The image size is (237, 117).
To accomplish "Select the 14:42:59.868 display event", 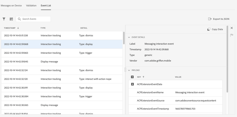I will (62, 44).
